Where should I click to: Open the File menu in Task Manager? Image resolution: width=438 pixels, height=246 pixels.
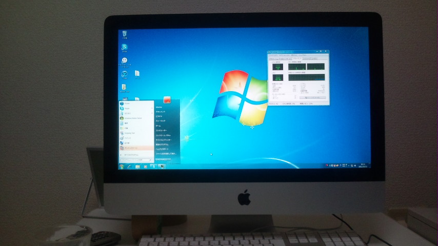tap(273, 55)
